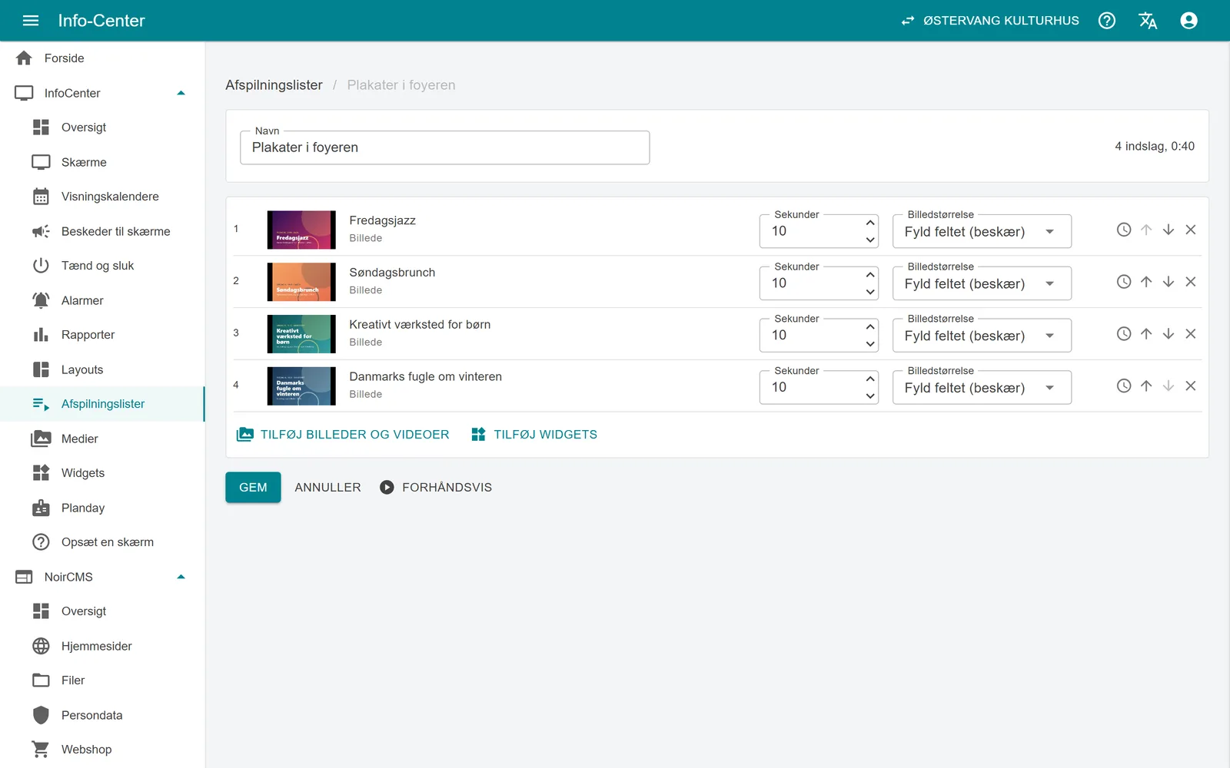This screenshot has width=1230, height=768.
Task: Click TILFØJ BILLEDER OG VIDEOER
Action: [x=343, y=435]
